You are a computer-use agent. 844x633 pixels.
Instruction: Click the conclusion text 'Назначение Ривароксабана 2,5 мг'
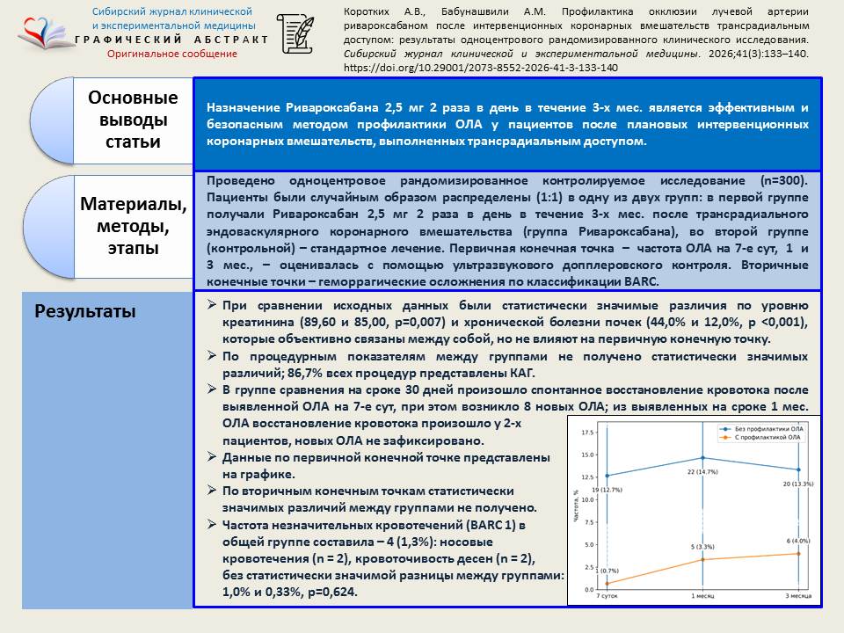coord(316,107)
